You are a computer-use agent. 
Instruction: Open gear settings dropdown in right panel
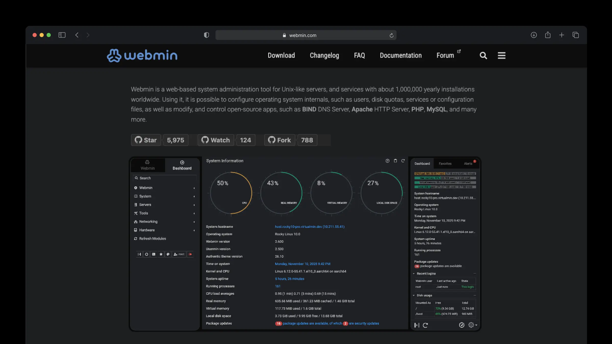click(x=473, y=325)
